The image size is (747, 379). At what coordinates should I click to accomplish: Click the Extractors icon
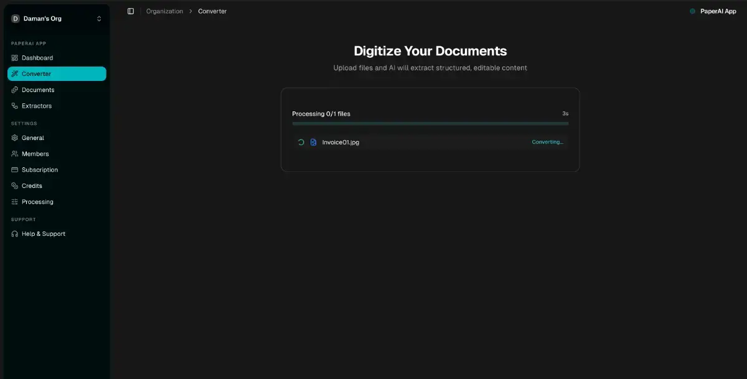(15, 106)
